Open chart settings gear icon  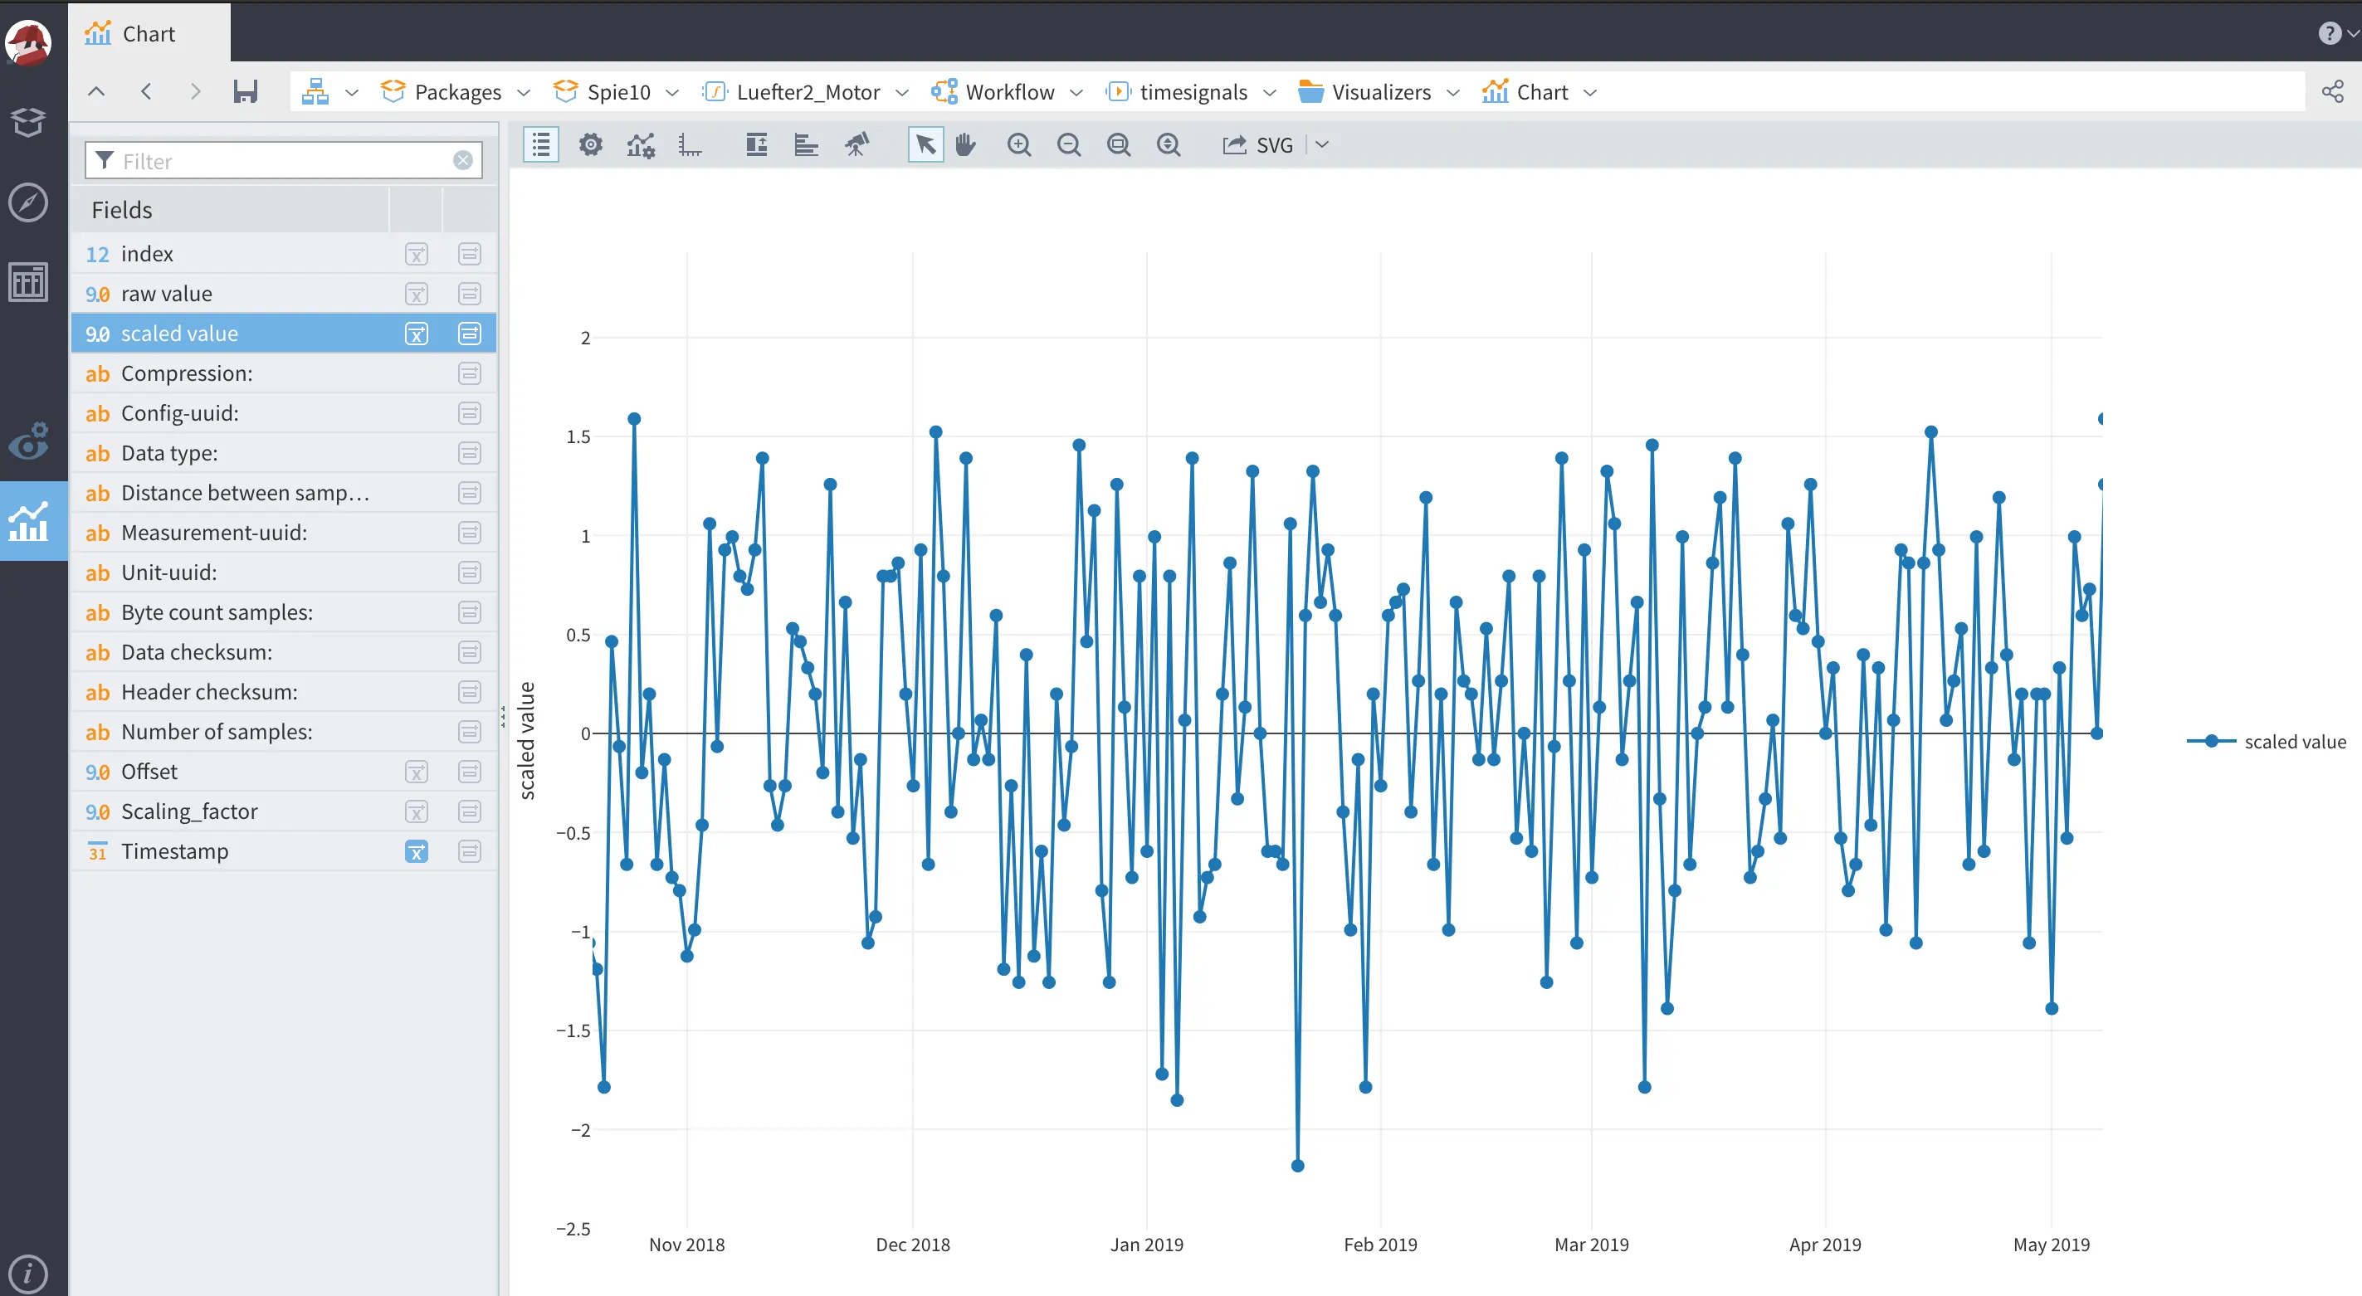(591, 145)
